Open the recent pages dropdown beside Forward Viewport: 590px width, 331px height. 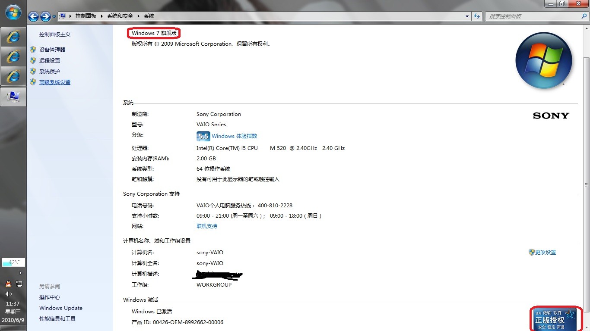(54, 17)
